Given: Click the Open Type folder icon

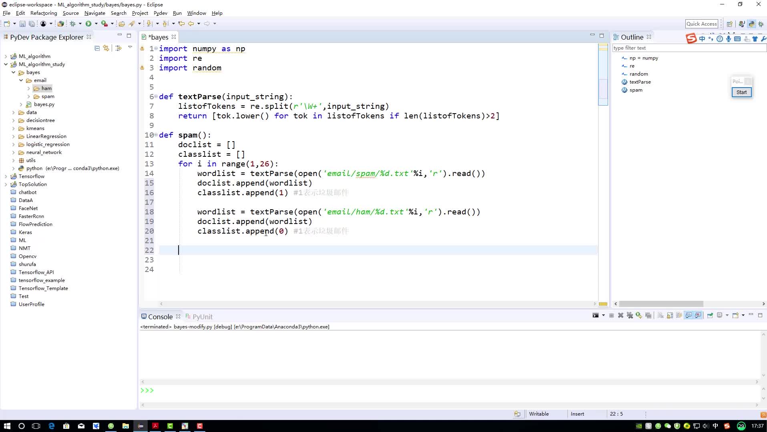Looking at the screenshot, I should point(122,24).
